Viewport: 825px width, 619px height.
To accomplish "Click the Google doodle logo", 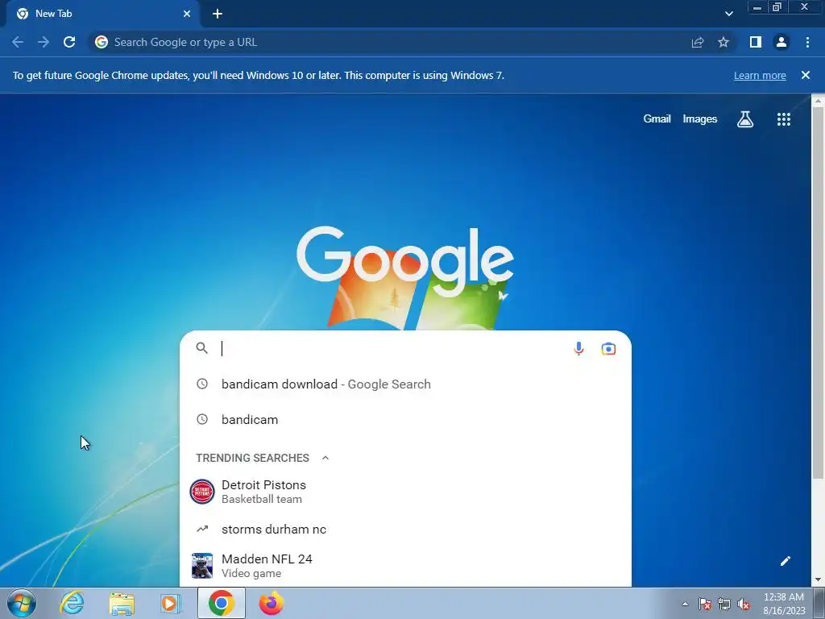I will pyautogui.click(x=405, y=262).
